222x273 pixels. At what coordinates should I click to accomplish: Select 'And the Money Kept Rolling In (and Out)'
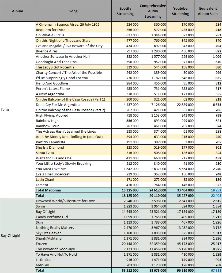tap(73, 137)
